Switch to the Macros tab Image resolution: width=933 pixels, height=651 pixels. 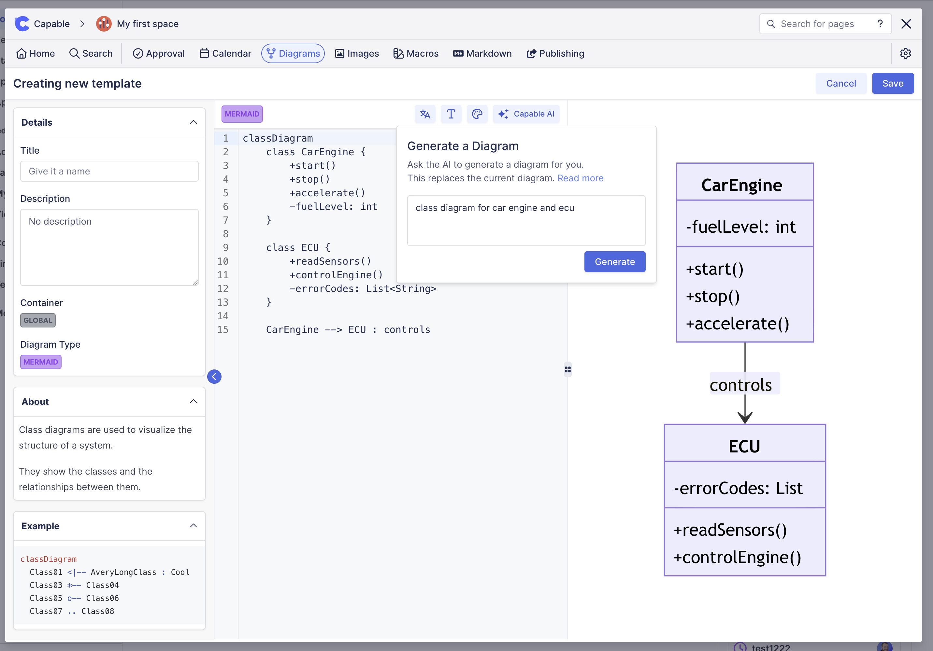coord(416,53)
